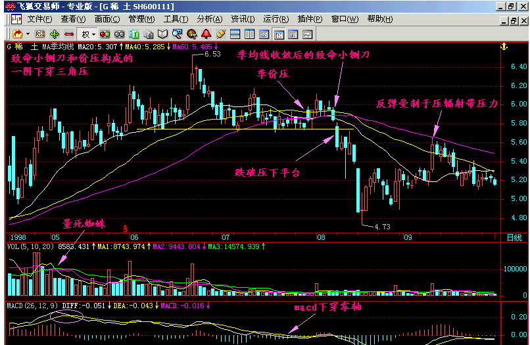The height and width of the screenshot is (345, 530).
Task: Click the yellow anchor icon on chart
Action: point(504,47)
